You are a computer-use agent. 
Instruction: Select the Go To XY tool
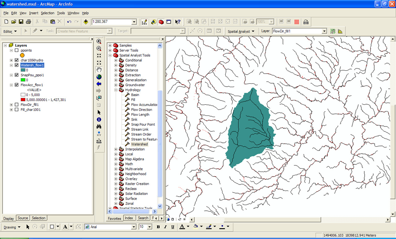click(x=99, y=133)
